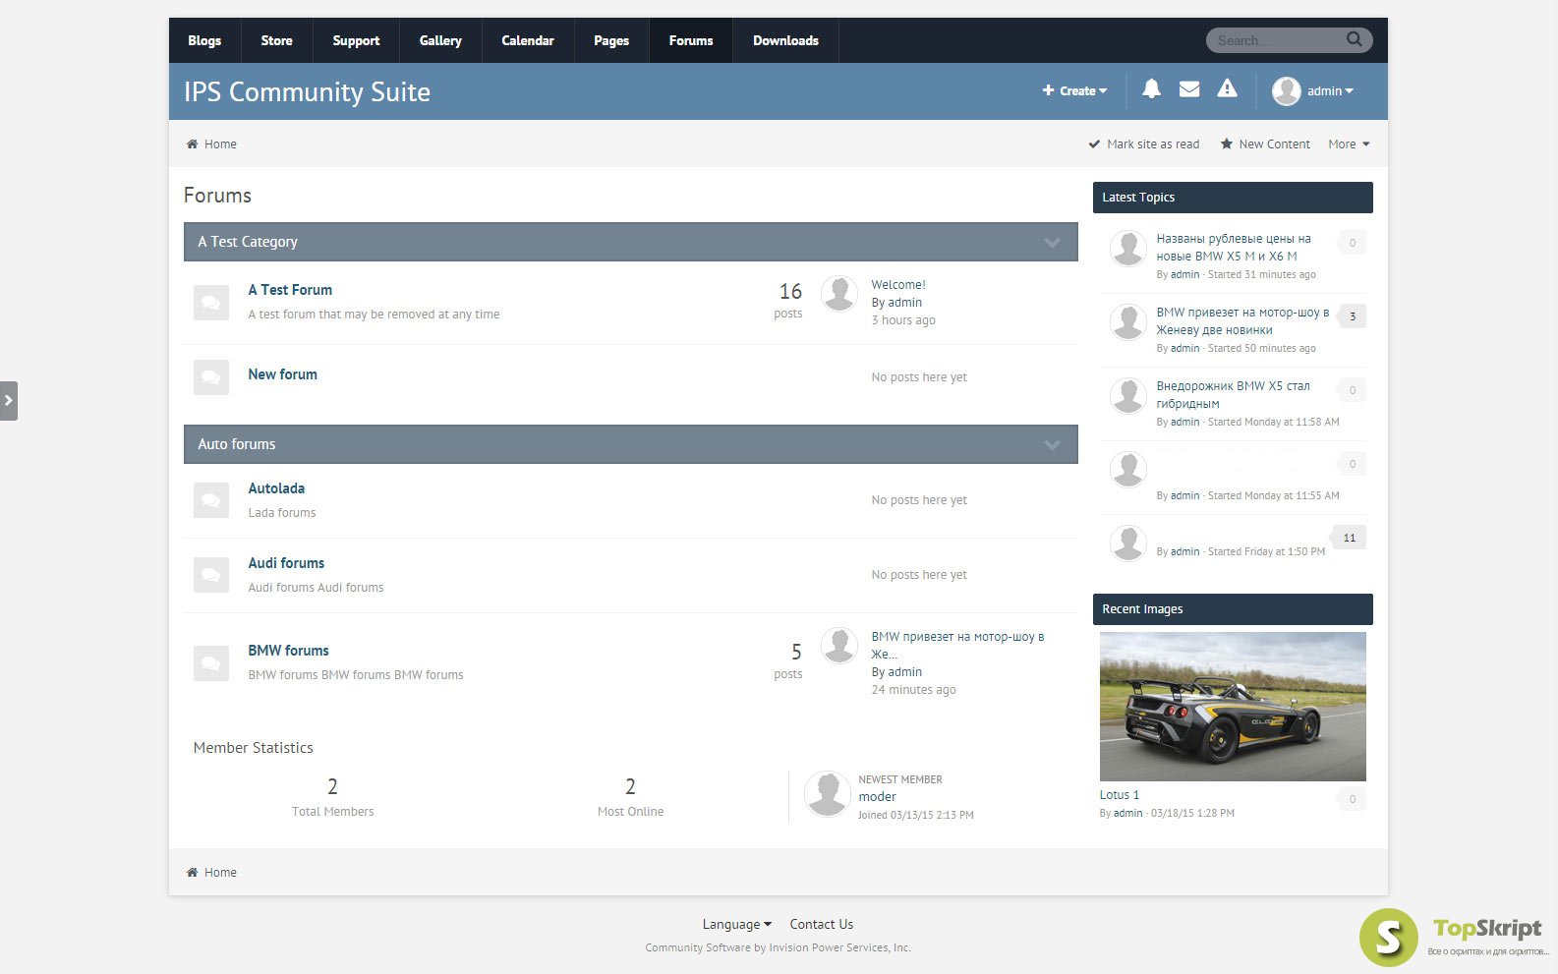The image size is (1558, 974).
Task: Open the left side panel arrow tab
Action: point(9,401)
